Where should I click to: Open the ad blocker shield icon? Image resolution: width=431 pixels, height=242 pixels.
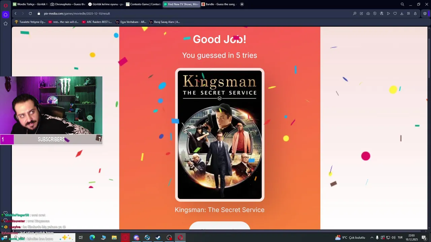coord(375,13)
